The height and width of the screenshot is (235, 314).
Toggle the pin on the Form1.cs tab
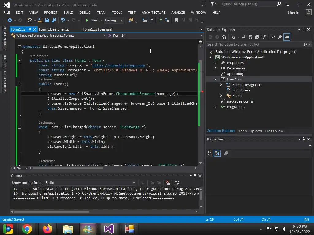[29, 29]
